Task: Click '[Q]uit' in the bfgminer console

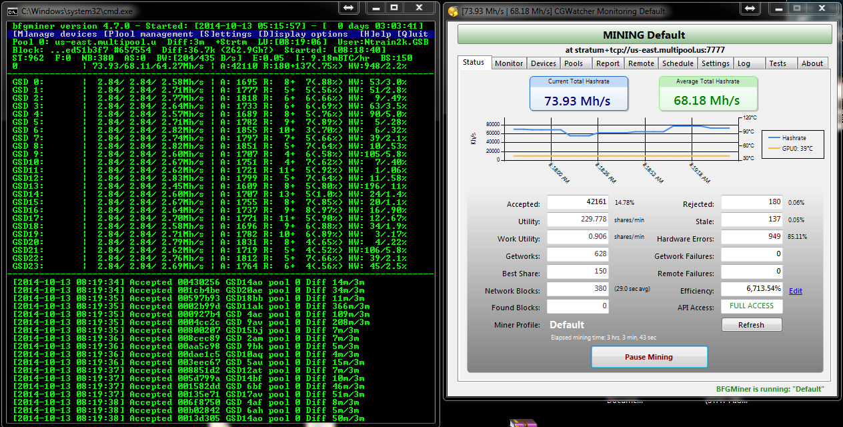Action: 412,34
